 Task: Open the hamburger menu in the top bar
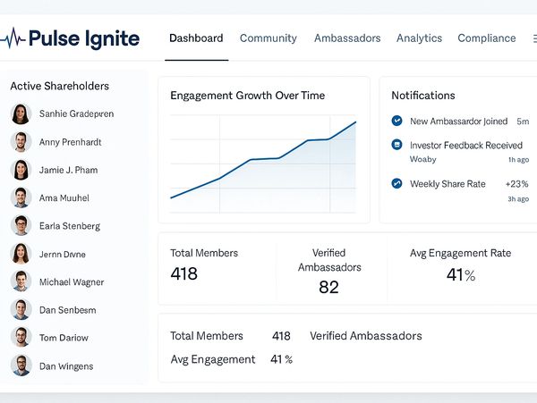533,38
